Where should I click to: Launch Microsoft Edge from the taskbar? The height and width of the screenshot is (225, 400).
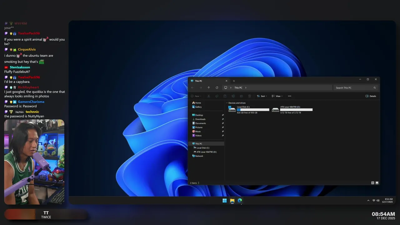point(240,201)
